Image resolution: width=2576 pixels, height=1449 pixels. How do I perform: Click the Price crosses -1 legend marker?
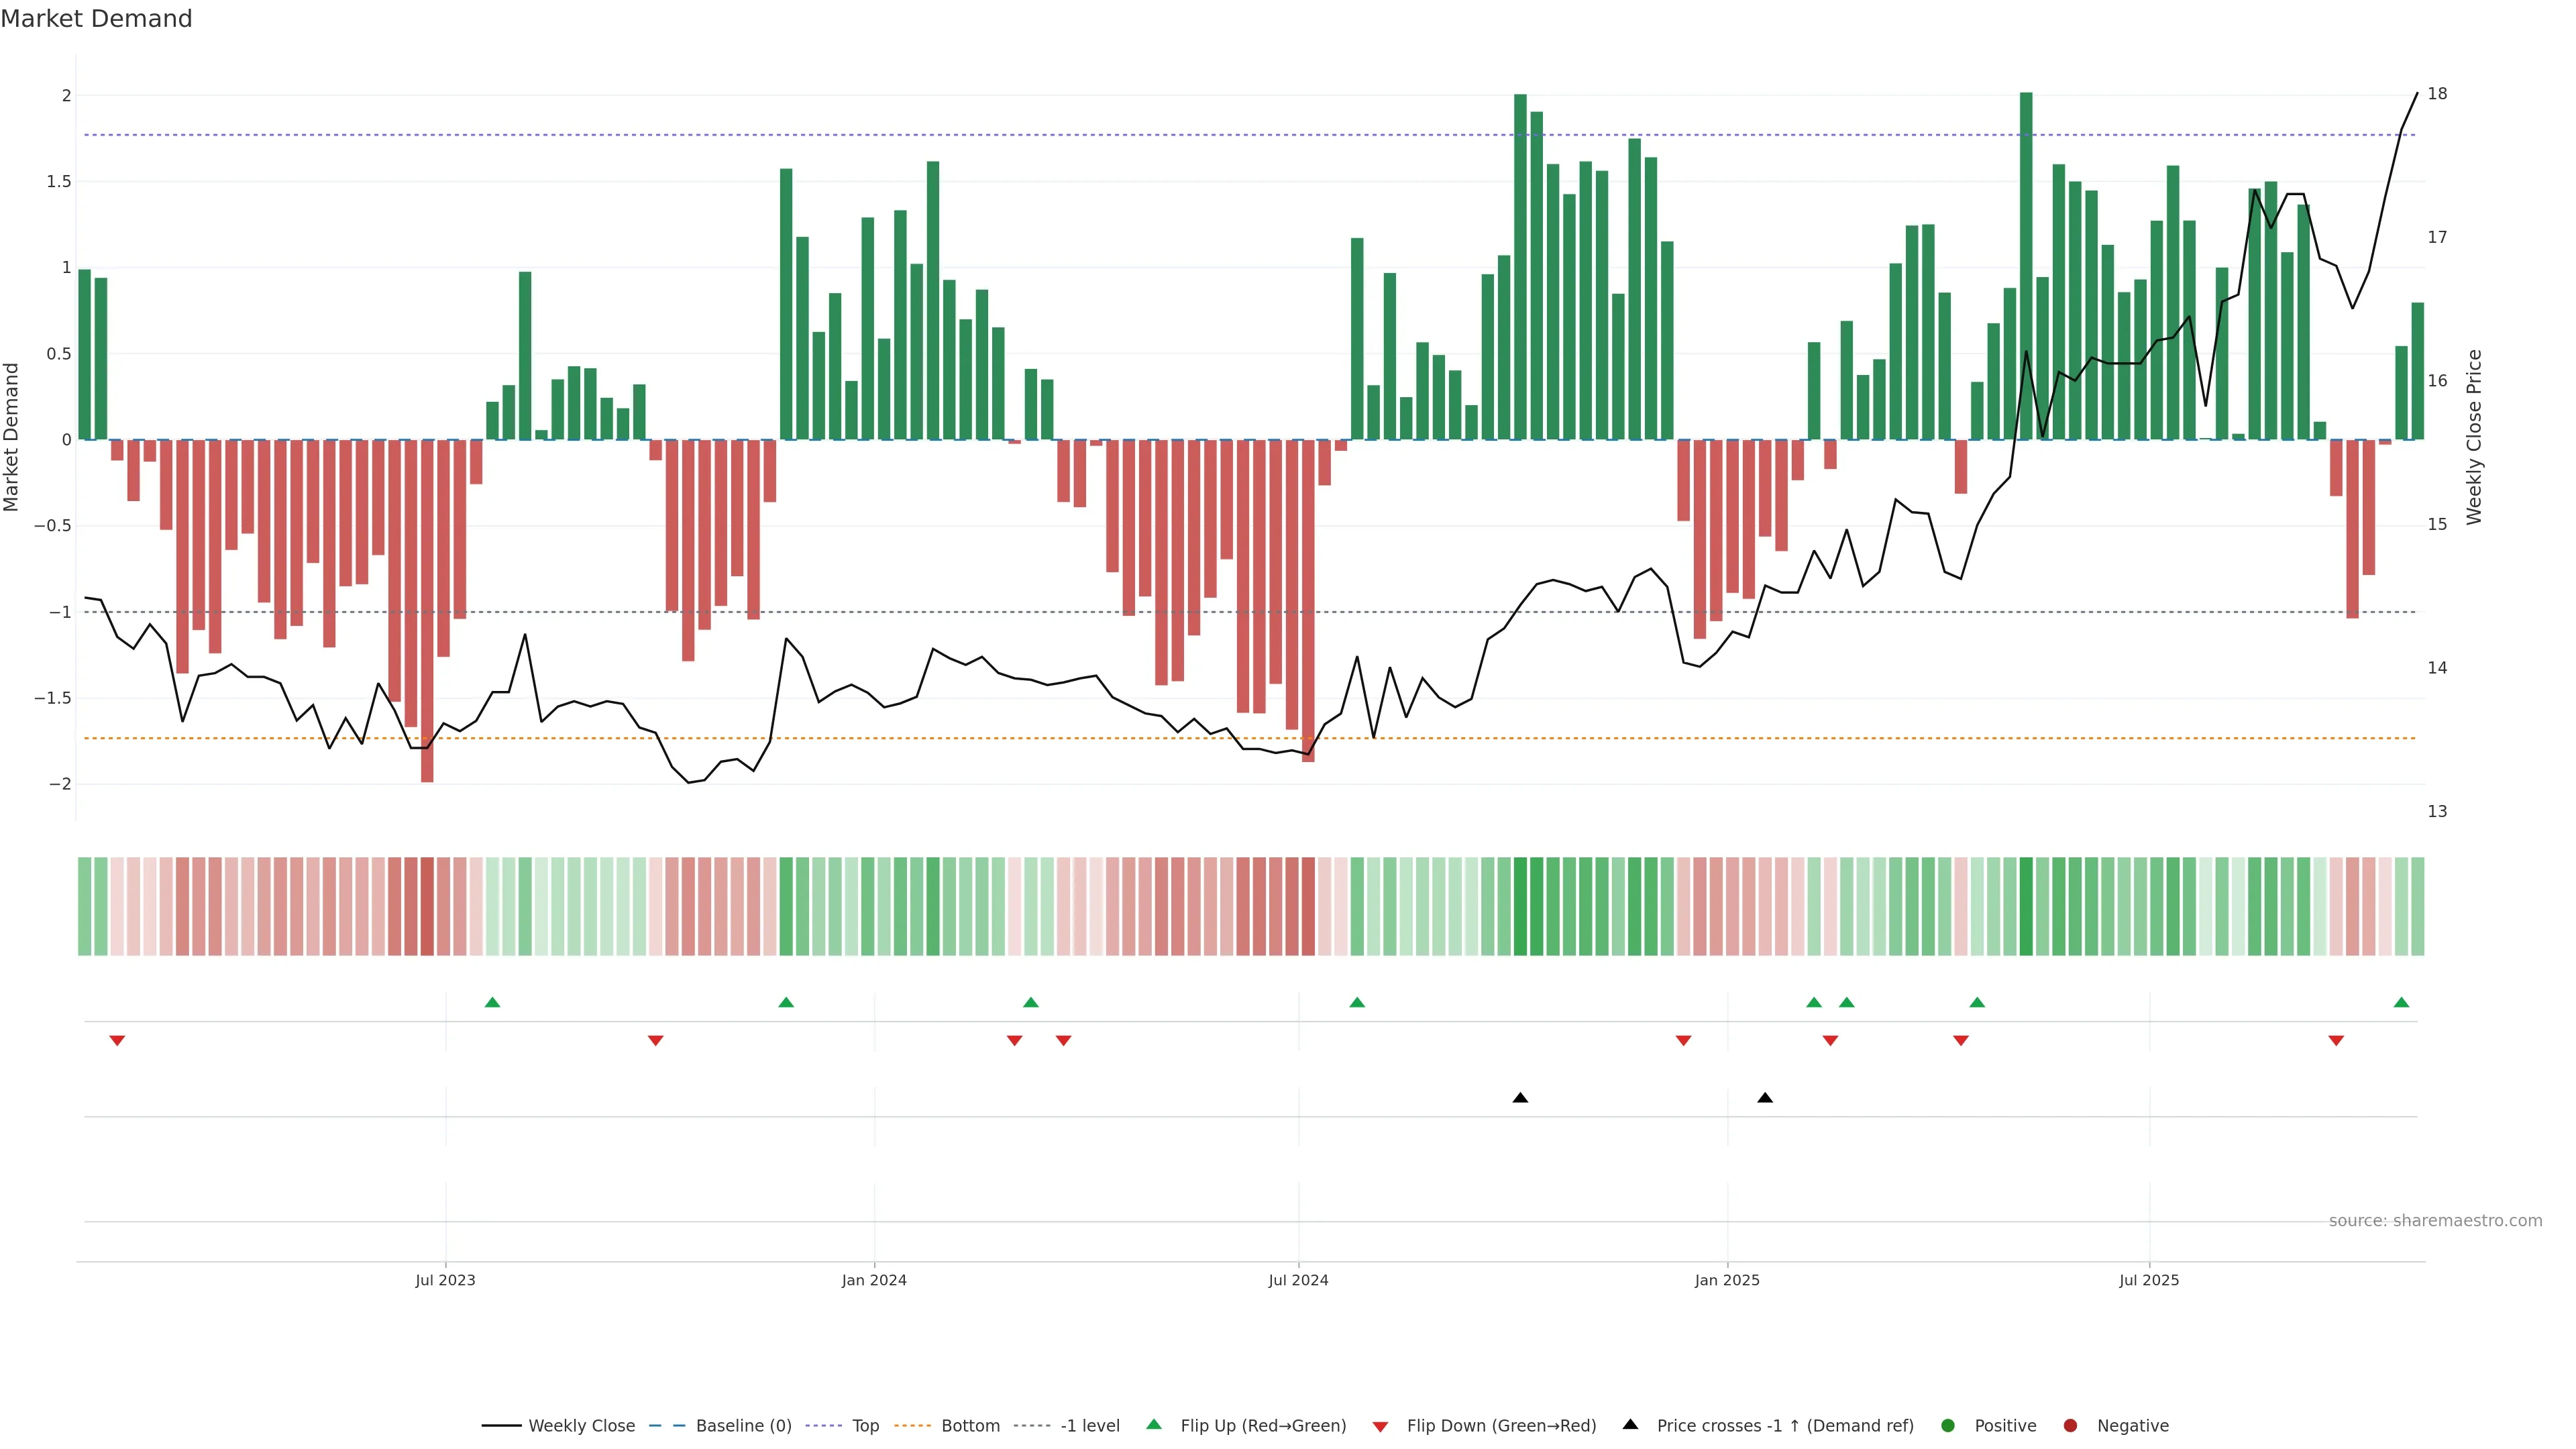coord(1630,1425)
